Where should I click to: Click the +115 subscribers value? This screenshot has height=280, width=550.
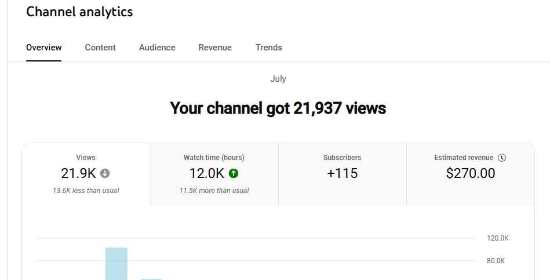[x=342, y=173]
